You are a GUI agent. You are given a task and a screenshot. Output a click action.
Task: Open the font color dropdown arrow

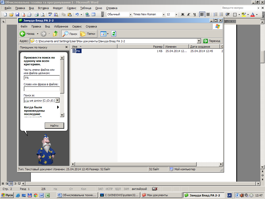point(257,15)
